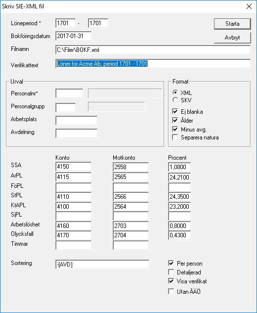Click the Olycksfall Konto field 4170
257x313 pixels.
[x=74, y=235]
